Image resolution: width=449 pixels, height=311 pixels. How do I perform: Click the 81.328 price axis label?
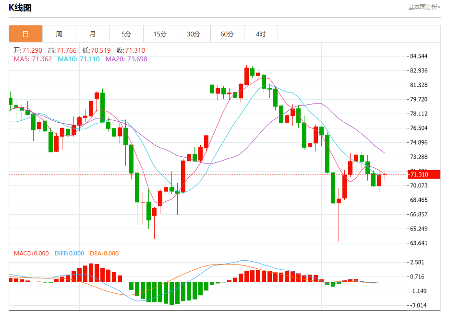tap(419, 85)
